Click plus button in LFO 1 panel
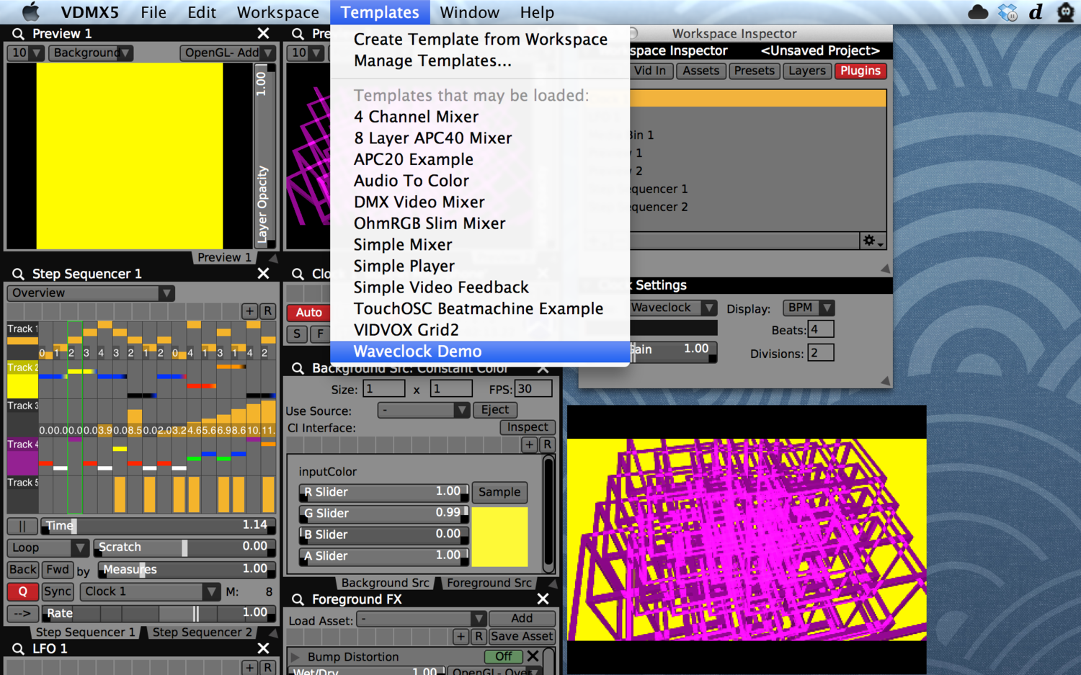Viewport: 1081px width, 675px height. click(249, 668)
